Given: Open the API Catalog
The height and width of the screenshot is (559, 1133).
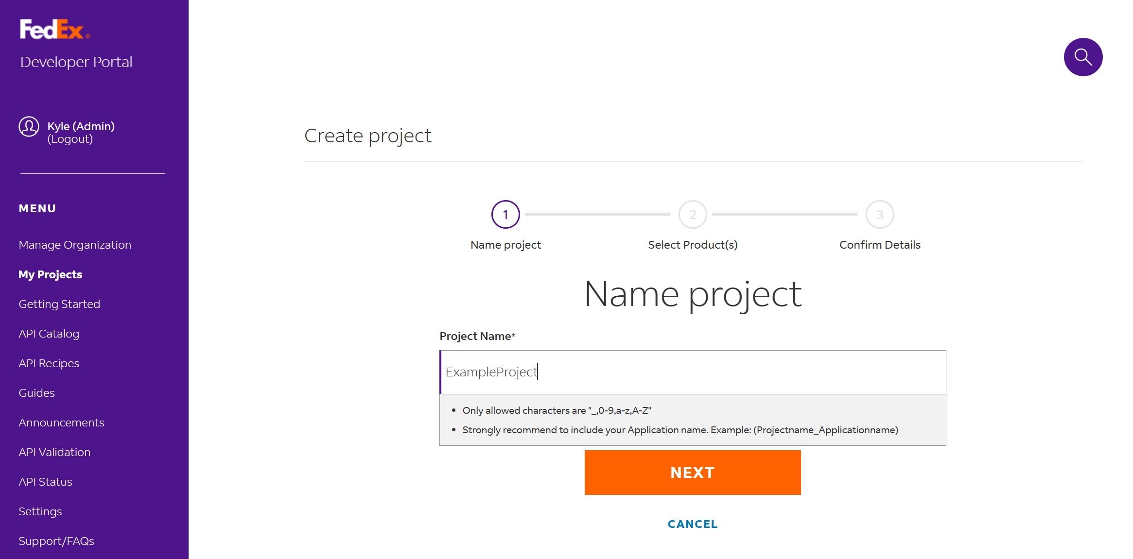Looking at the screenshot, I should pyautogui.click(x=49, y=334).
